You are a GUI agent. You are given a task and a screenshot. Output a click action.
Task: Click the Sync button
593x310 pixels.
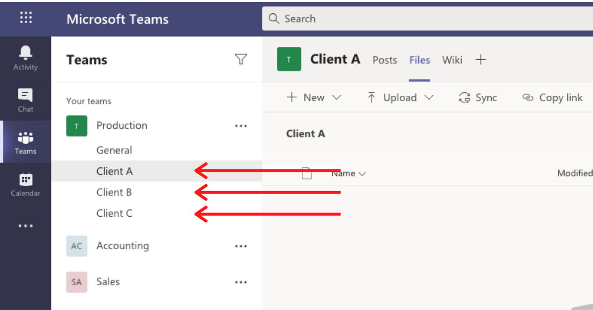coord(478,98)
